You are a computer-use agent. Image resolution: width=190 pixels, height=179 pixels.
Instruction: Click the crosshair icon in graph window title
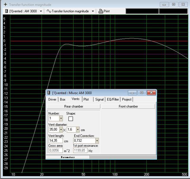point(5,4)
